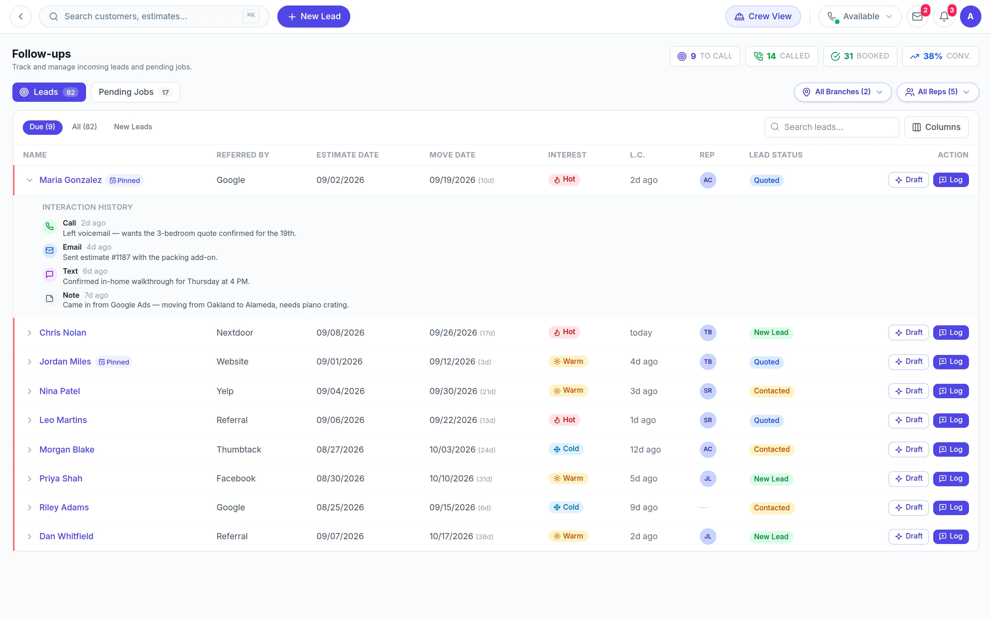Screen dimensions: 991x619
Task: Click Nina Patel's SR rep avatar
Action: (x=707, y=391)
